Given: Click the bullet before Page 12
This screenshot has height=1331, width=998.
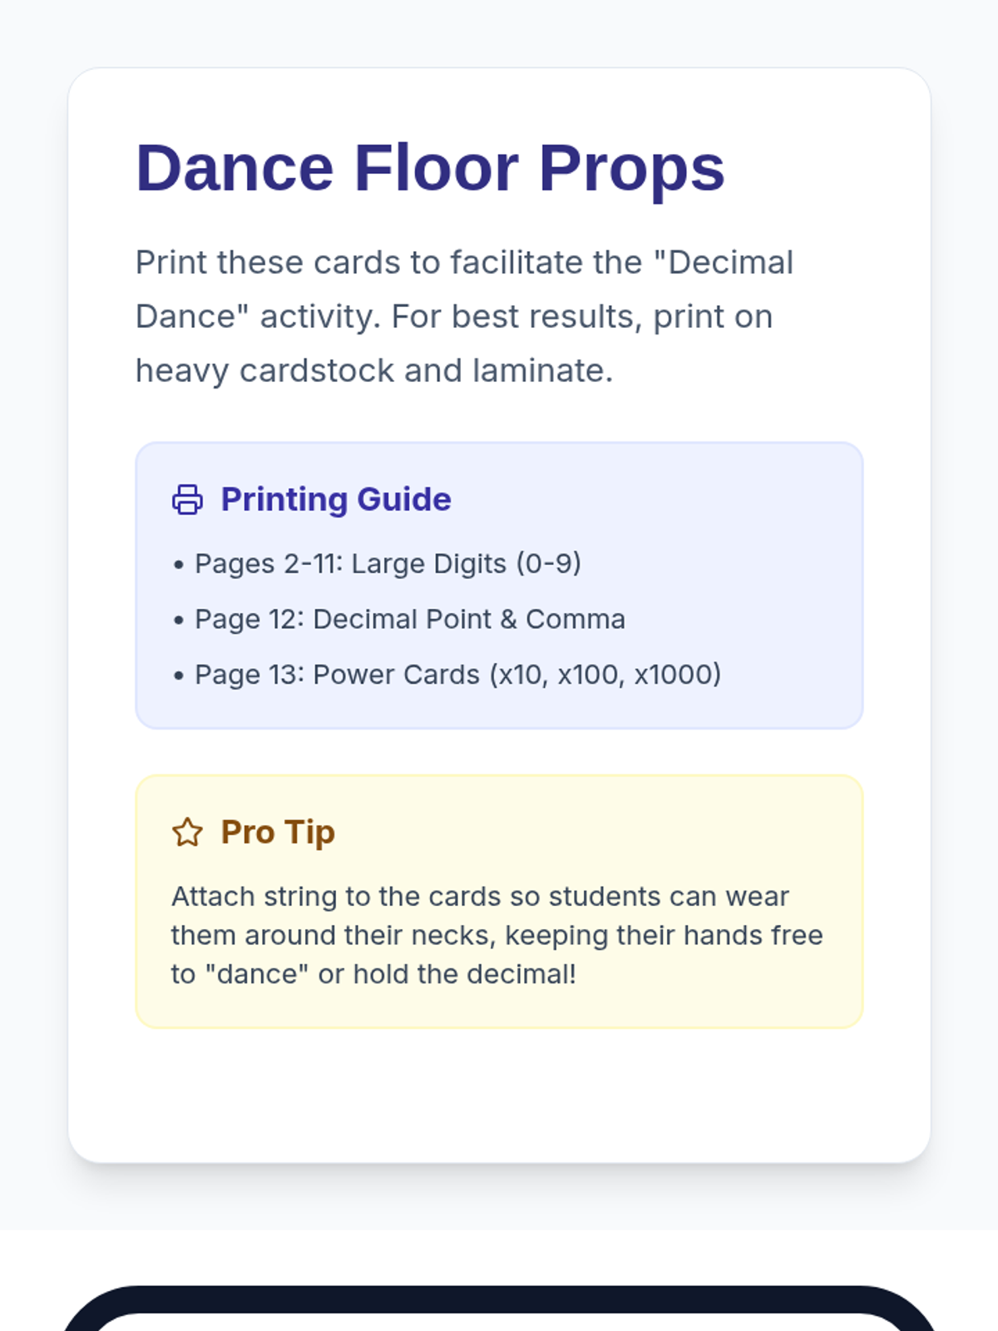Looking at the screenshot, I should coord(178,621).
